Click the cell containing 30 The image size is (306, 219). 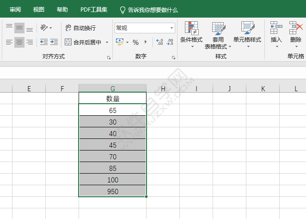click(113, 122)
